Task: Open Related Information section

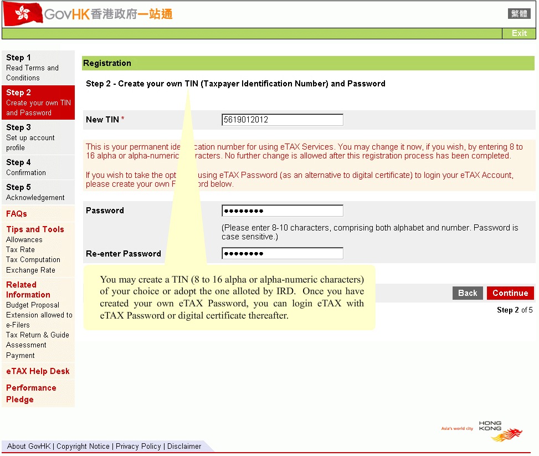Action: [x=28, y=290]
